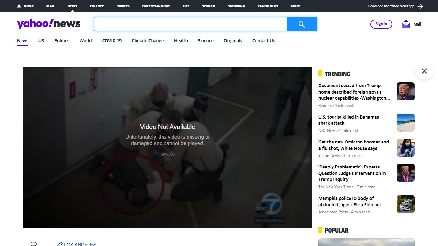
Task: Open Search in the top navigation bar
Action: click(x=208, y=6)
